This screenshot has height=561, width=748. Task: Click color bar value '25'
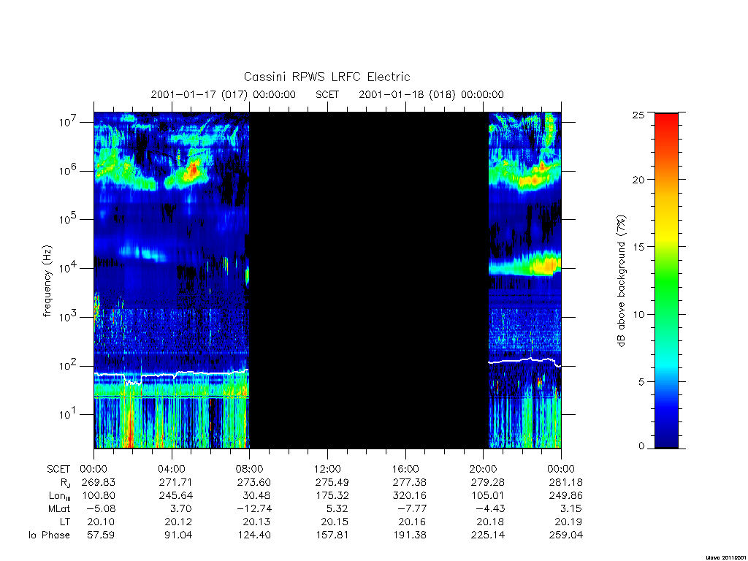638,115
